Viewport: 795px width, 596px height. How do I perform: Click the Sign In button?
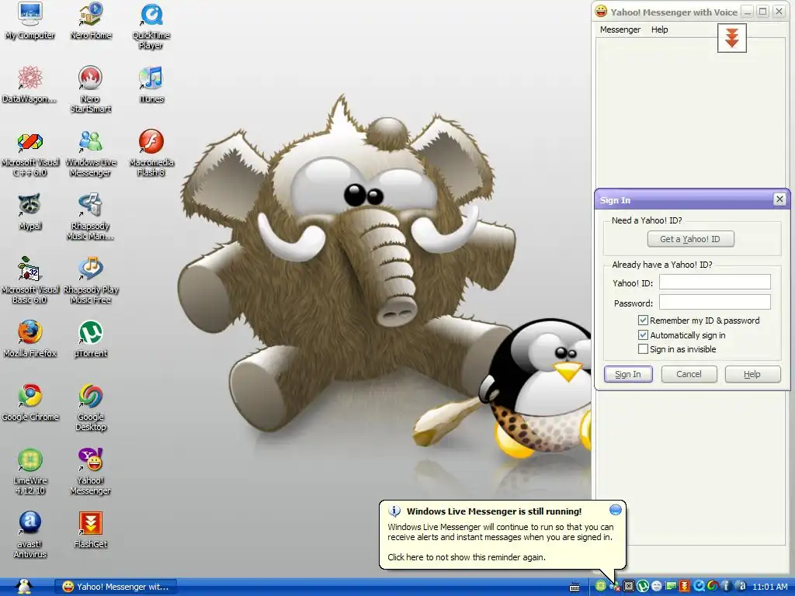(x=628, y=374)
